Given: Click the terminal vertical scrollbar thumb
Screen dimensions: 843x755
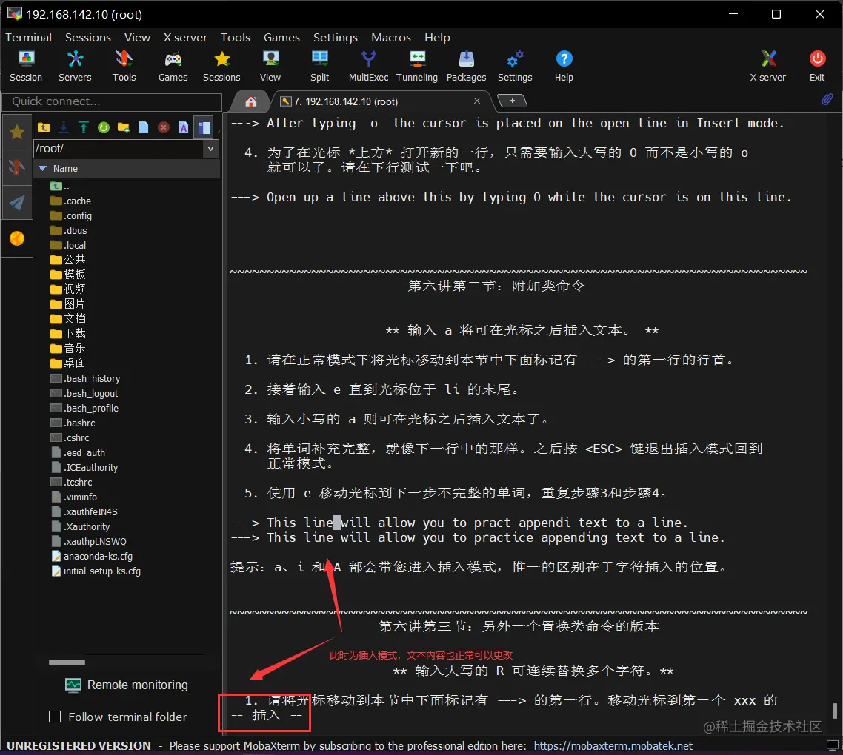Looking at the screenshot, I should (x=834, y=711).
